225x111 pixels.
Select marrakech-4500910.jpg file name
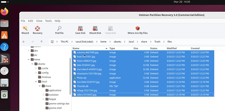[89, 69]
